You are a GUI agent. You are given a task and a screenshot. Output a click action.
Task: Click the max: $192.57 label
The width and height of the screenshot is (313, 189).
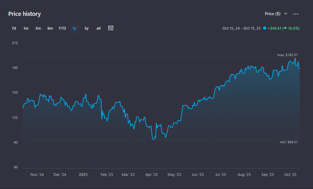coord(287,55)
